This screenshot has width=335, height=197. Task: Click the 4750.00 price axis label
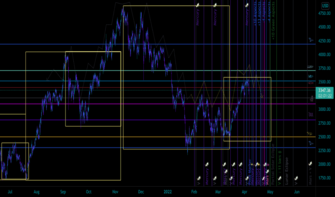(x=324, y=13)
